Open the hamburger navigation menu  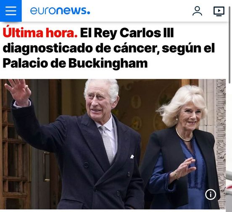(11, 11)
